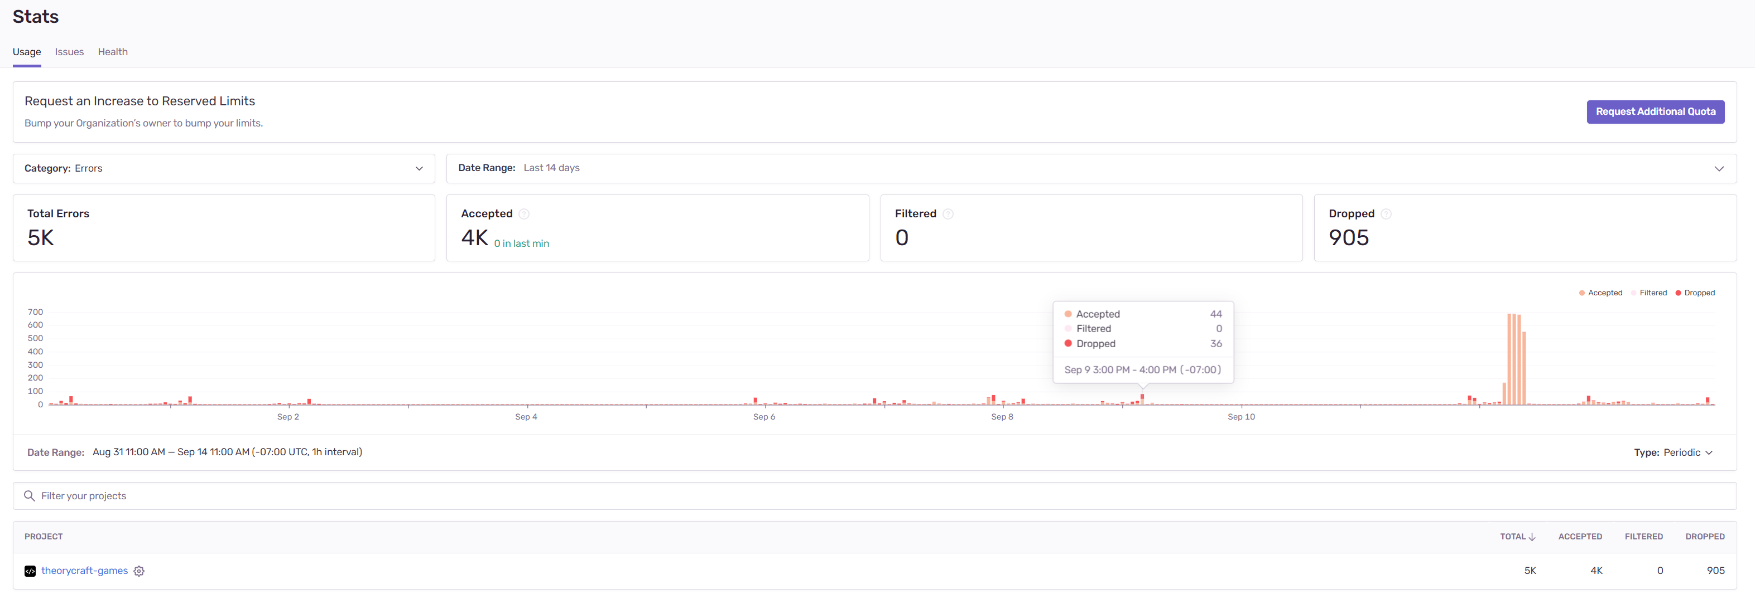
Task: Open the Health tab
Action: (x=112, y=52)
